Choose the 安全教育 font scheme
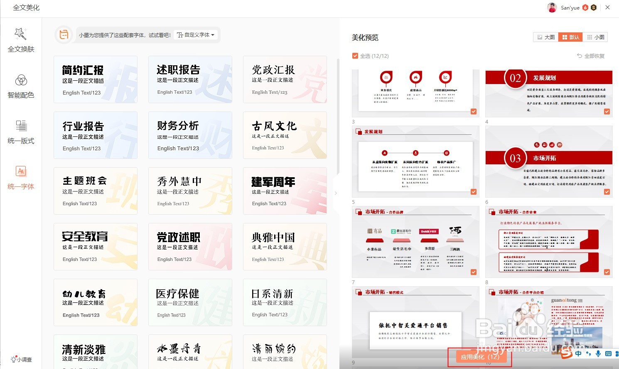Image resolution: width=619 pixels, height=369 pixels. 96,247
